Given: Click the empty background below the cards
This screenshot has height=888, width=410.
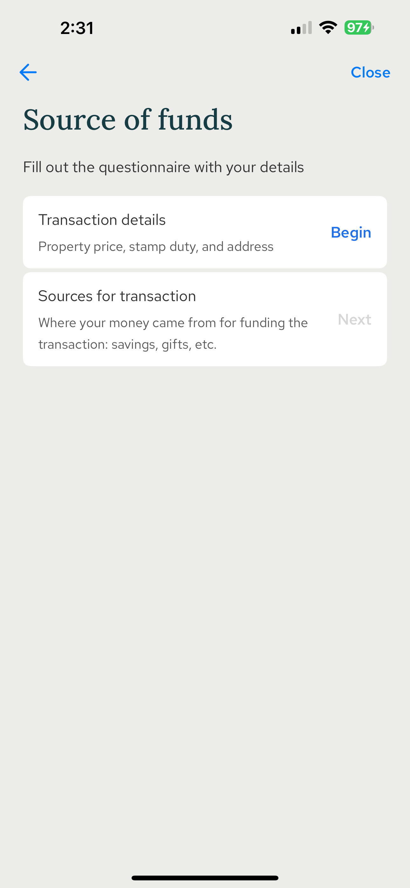Looking at the screenshot, I should [x=205, y=586].
